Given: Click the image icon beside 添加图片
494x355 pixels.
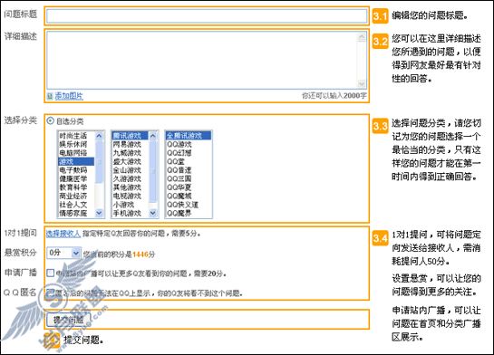Looking at the screenshot, I should pyautogui.click(x=50, y=96).
